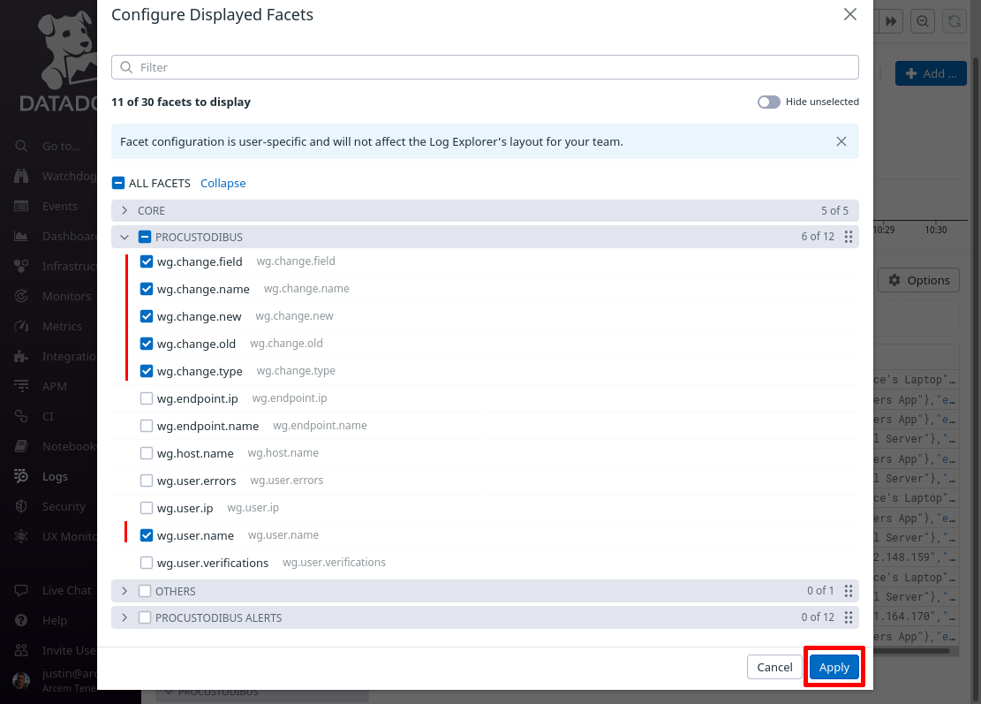This screenshot has height=704, width=981.
Task: Check the wg.user.errors facet
Action: click(x=147, y=481)
